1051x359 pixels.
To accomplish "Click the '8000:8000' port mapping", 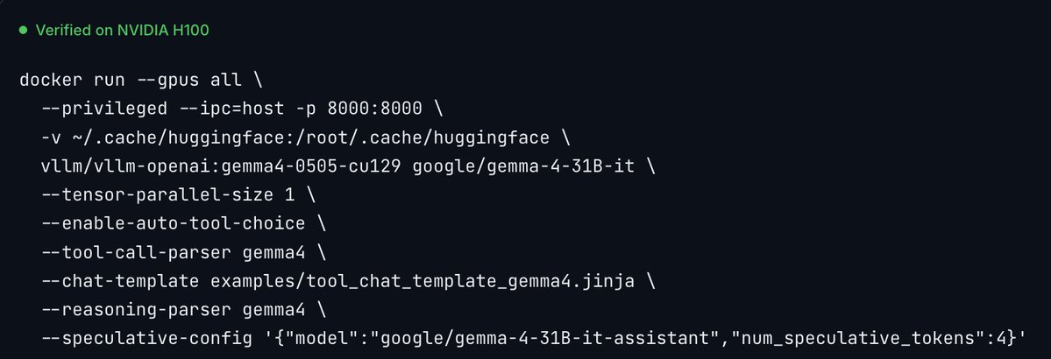I will (x=374, y=109).
